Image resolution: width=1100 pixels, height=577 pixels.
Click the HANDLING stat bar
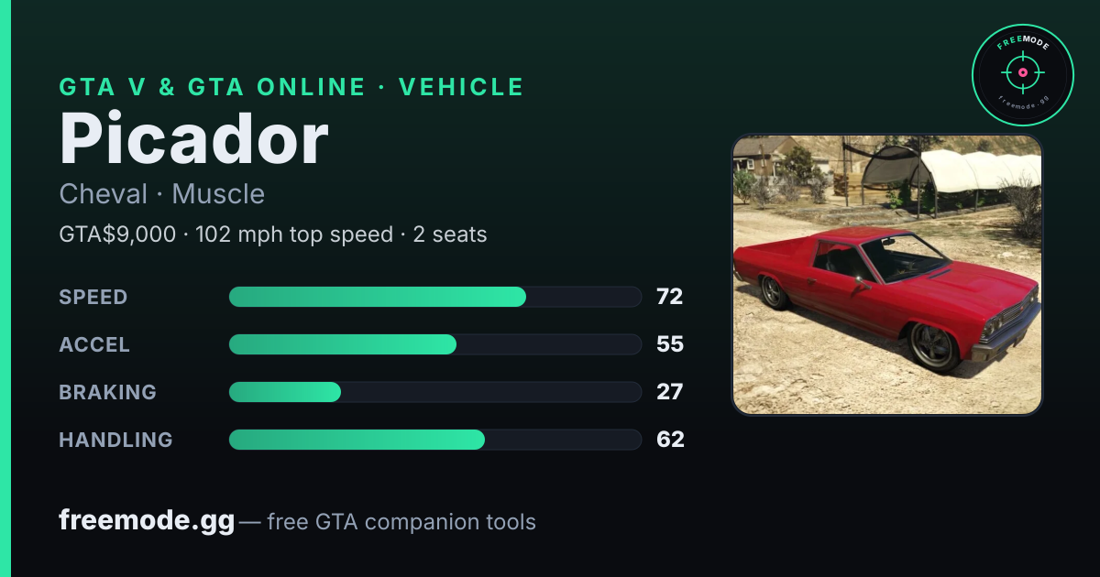pos(435,440)
